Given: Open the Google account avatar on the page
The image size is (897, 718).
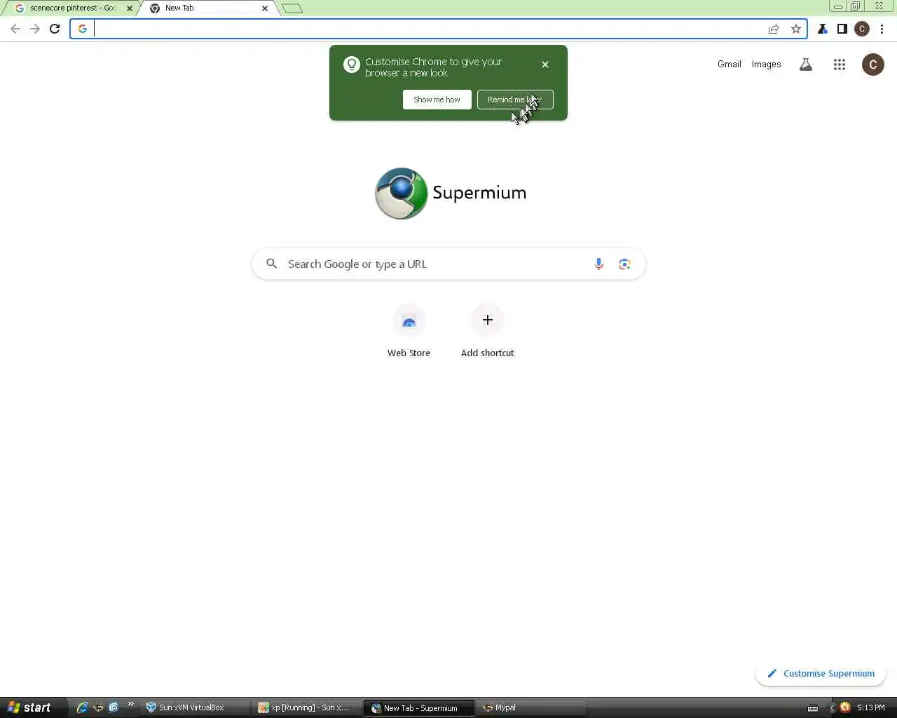Looking at the screenshot, I should [x=873, y=65].
